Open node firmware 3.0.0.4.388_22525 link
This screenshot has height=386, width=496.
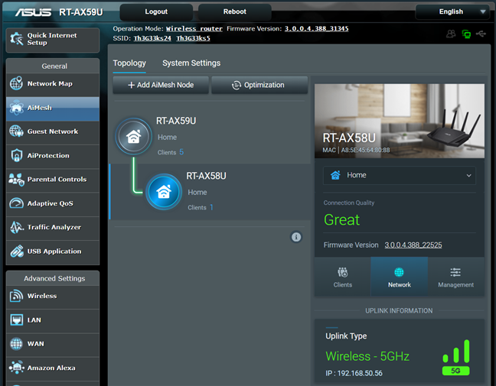(413, 245)
